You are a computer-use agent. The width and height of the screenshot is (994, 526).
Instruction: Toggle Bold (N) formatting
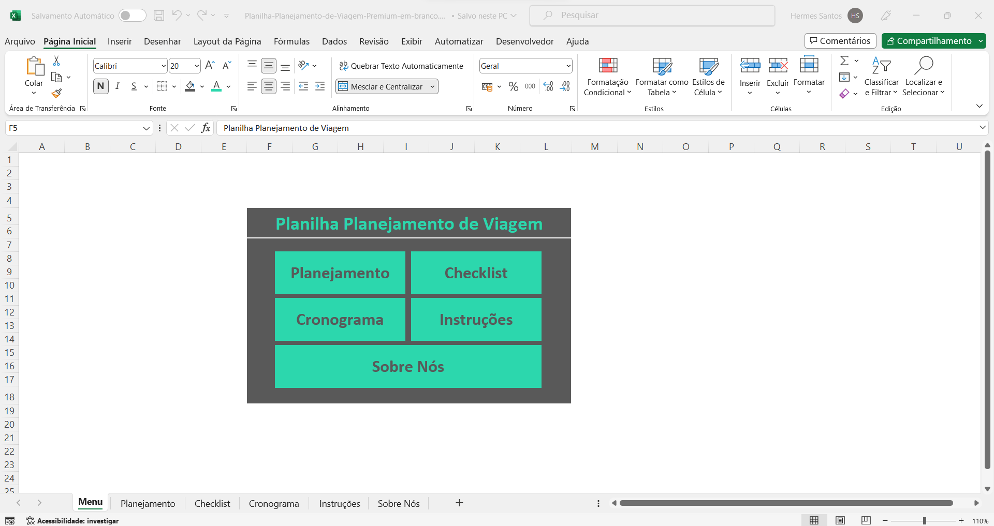[101, 86]
